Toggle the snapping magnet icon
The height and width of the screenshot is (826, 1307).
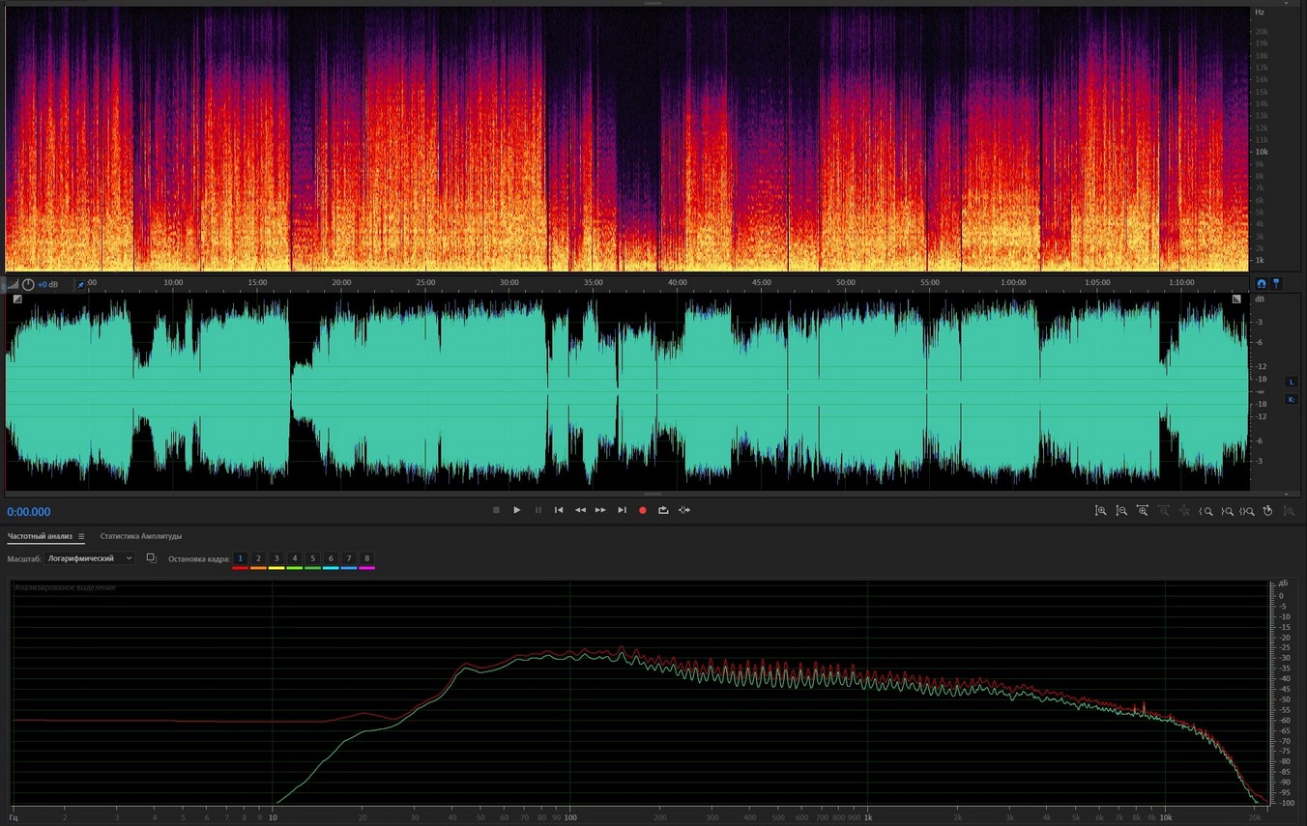(1261, 284)
